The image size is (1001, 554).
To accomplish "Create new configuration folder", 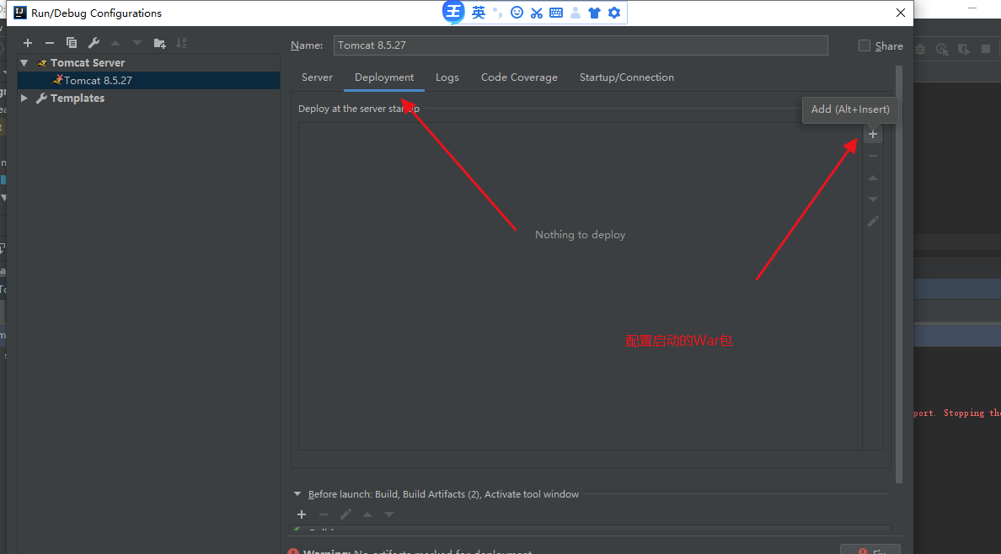I will 159,43.
